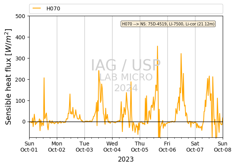Click the y-axis tick value 400
The height and width of the screenshot is (167, 235).
(x=20, y=37)
